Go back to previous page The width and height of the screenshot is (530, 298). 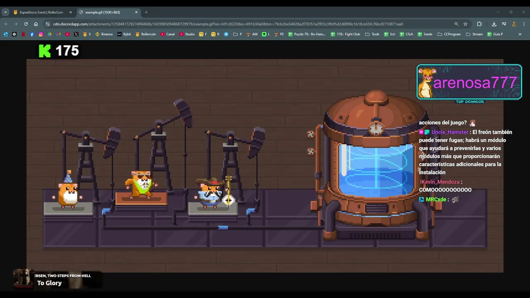6,24
